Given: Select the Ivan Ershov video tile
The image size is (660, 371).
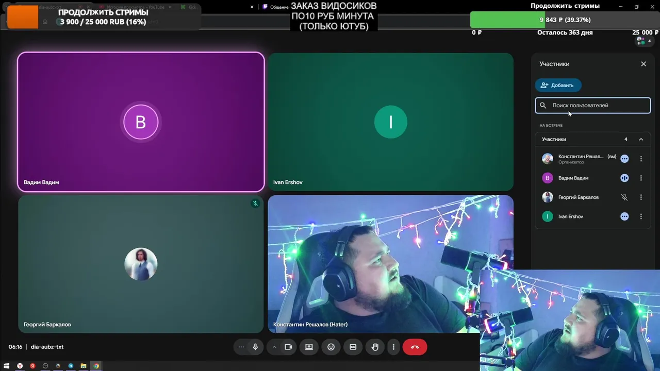Looking at the screenshot, I should pyautogui.click(x=390, y=122).
